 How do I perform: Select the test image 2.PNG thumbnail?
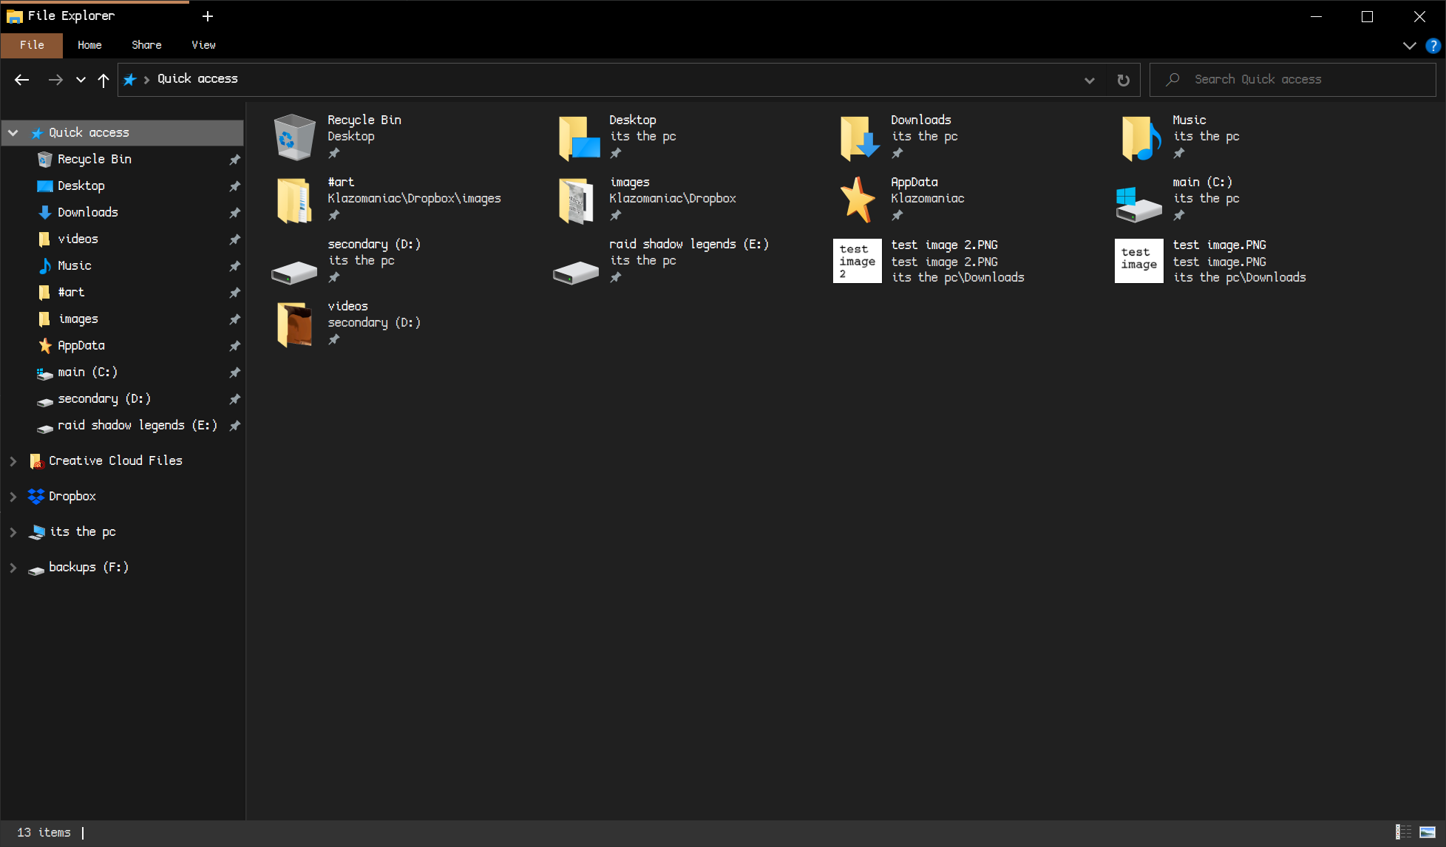click(x=858, y=261)
